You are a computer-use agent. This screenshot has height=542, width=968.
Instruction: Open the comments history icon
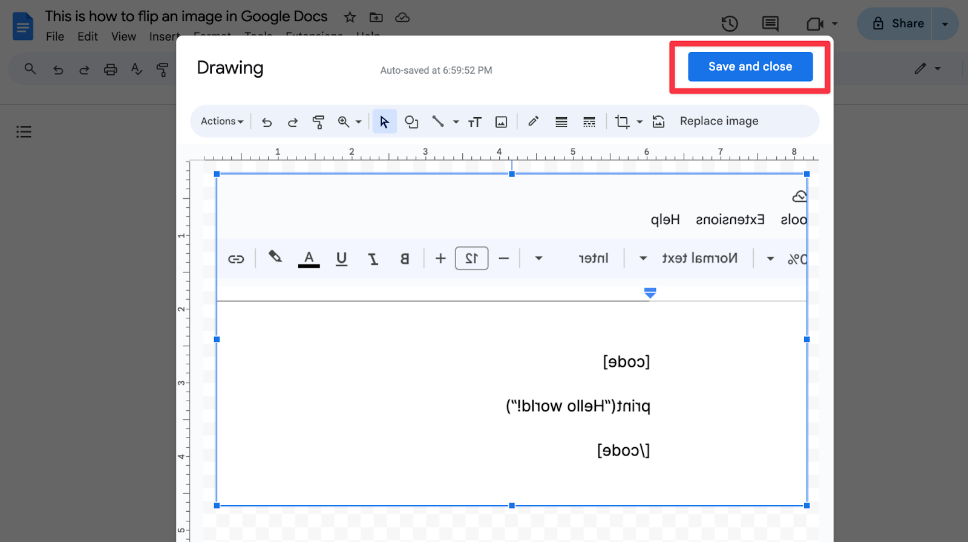(x=770, y=24)
